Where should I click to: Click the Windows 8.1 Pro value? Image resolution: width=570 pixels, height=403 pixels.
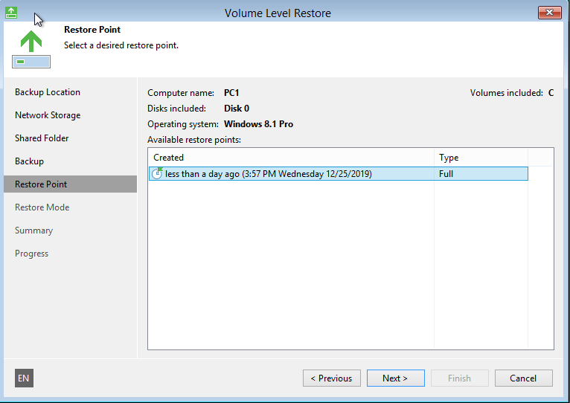point(258,124)
